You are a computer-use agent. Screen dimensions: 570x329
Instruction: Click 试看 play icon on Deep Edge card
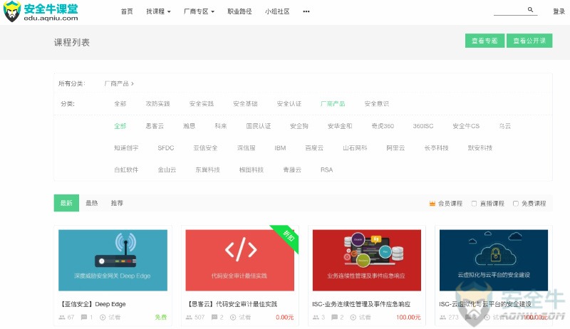pyautogui.click(x=103, y=317)
